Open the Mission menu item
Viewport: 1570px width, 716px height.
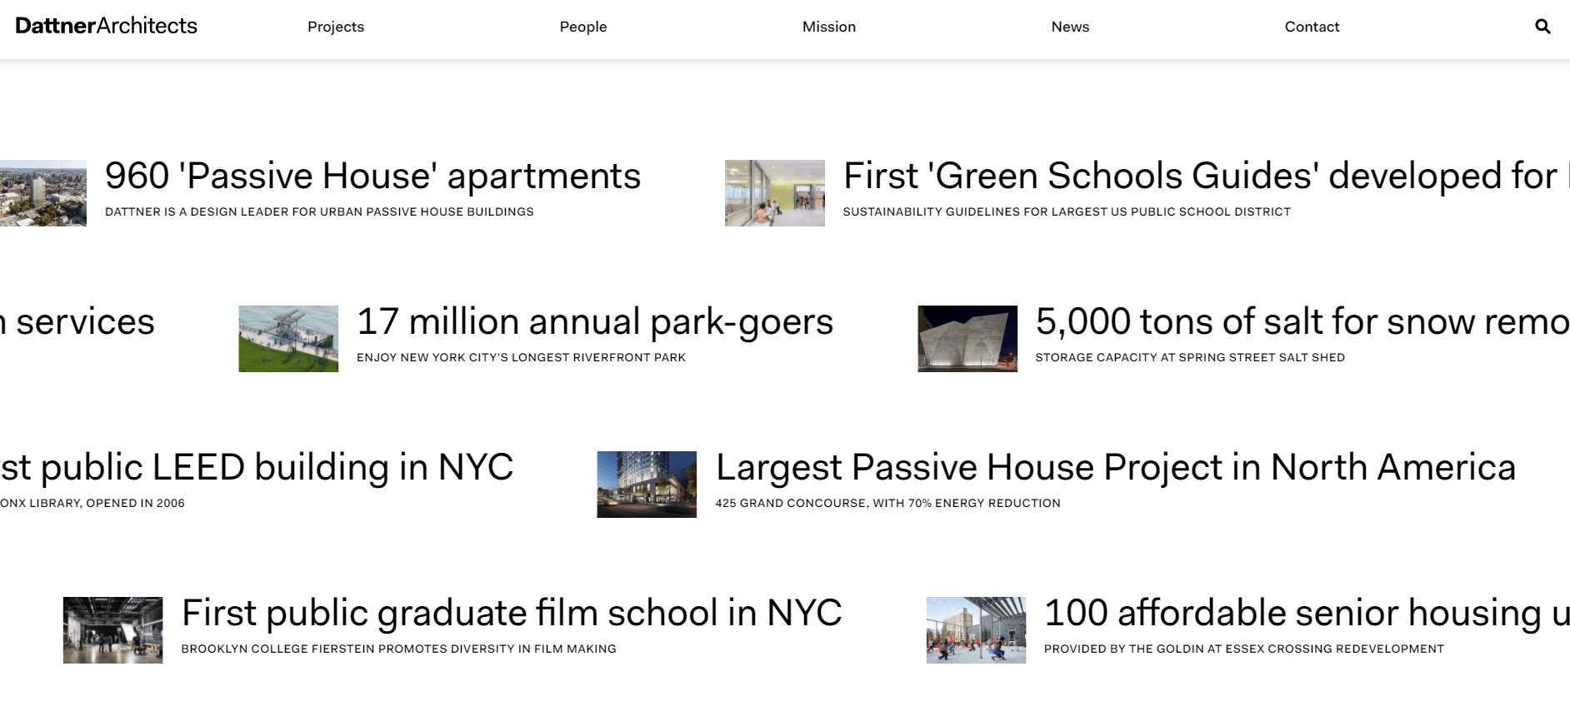829,27
